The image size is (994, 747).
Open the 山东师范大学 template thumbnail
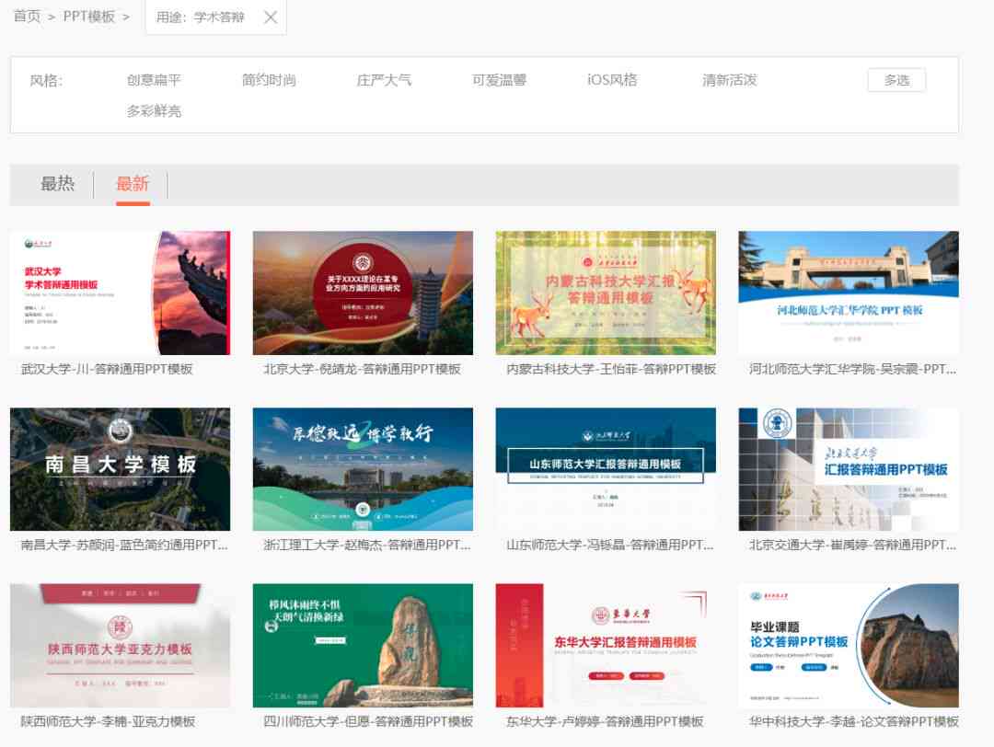606,469
